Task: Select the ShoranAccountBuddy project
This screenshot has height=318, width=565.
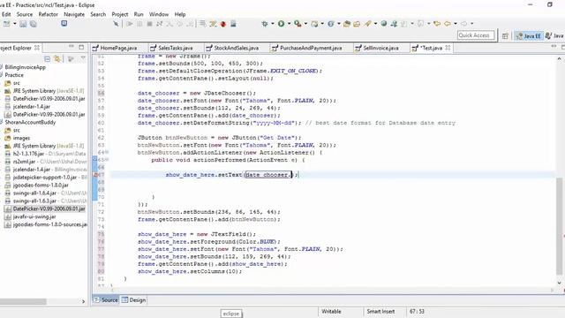Action: 30,122
